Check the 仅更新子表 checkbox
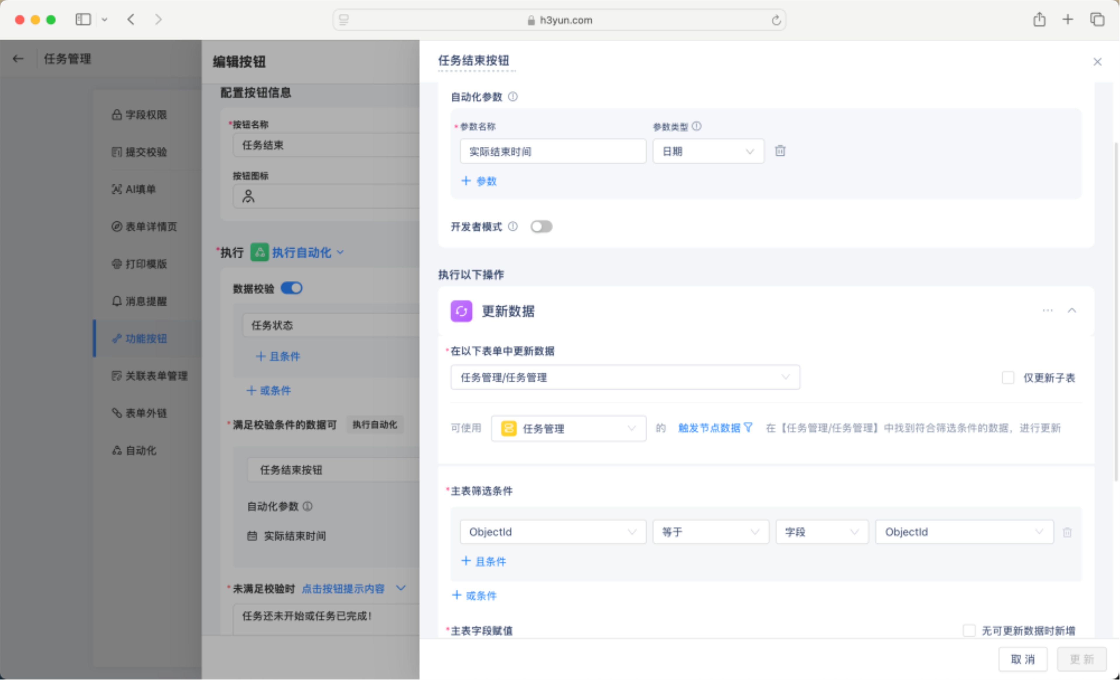 (x=1008, y=378)
